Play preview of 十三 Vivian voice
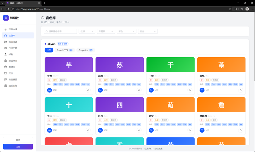The width and height of the screenshot is (255, 152). [49, 130]
